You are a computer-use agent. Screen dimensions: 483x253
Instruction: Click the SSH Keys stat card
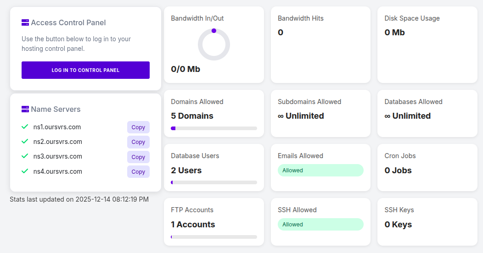[x=427, y=221]
